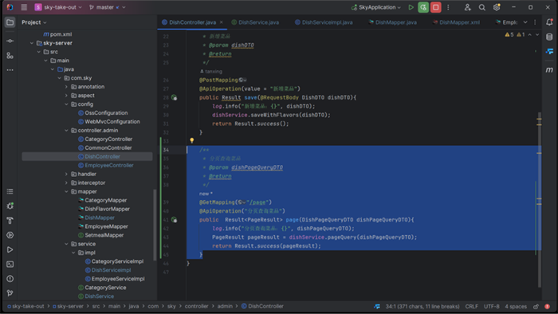
Task: Show more tool windows ellipsis
Action: coord(10,70)
